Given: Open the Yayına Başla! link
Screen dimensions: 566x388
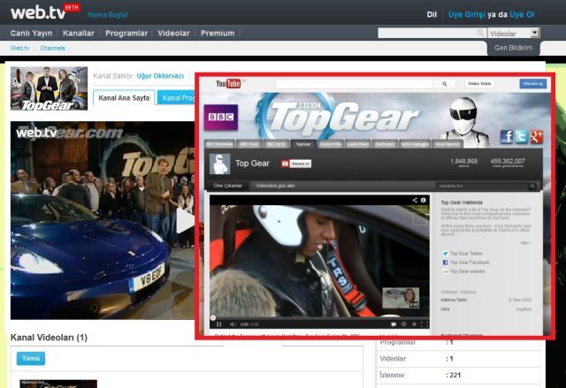Looking at the screenshot, I should pos(108,15).
